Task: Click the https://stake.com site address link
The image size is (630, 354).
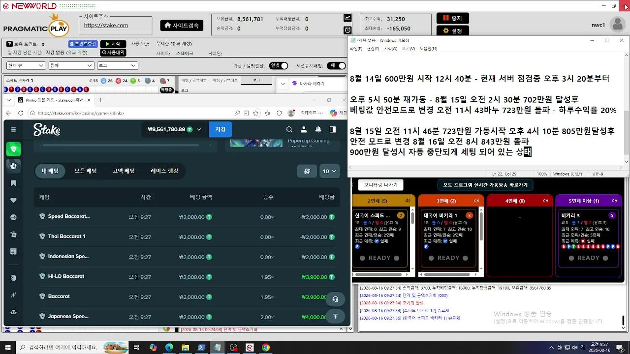Action: coord(106,25)
